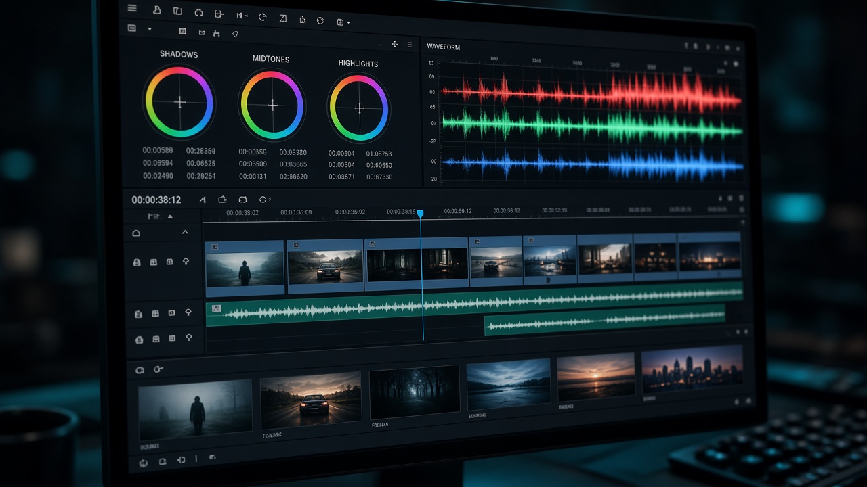Select the shorter lower green audio clip
The width and height of the screenshot is (867, 487).
point(605,319)
